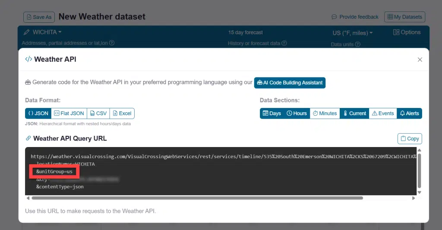Select CSV data format
The width and height of the screenshot is (442, 230).
(x=98, y=113)
